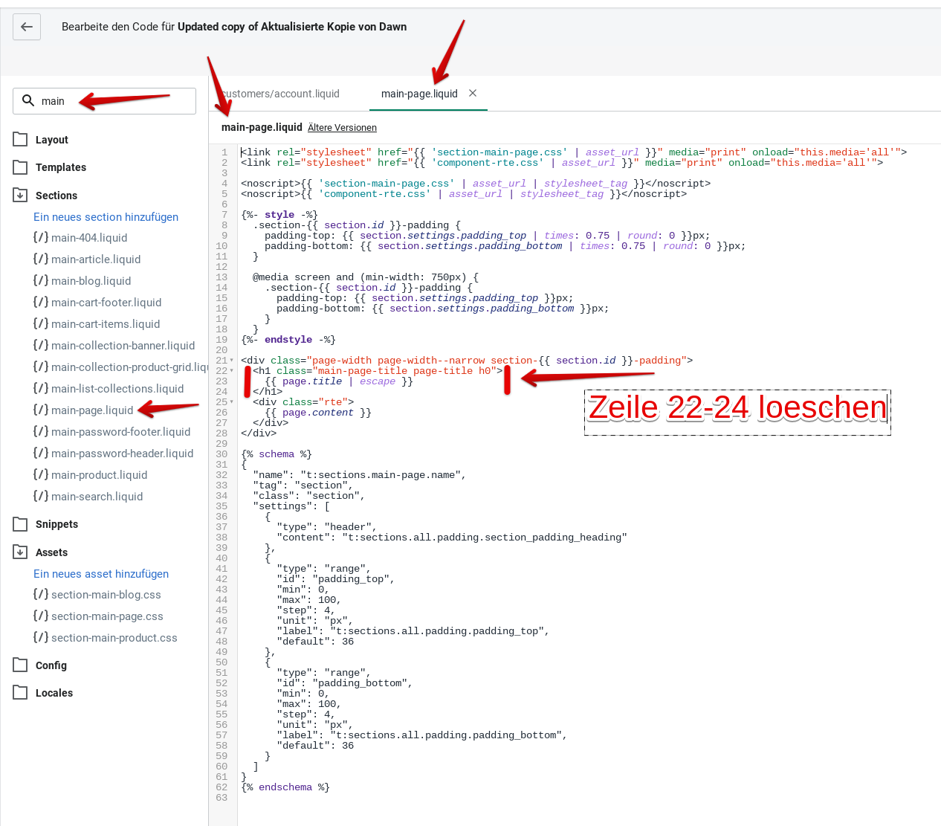Screen dimensions: 941x826
Task: Click '"id": "padding_top"' code line
Action: pyautogui.click(x=336, y=579)
